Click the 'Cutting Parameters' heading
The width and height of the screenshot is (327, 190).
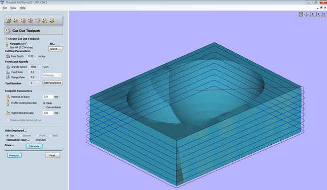coord(18,51)
